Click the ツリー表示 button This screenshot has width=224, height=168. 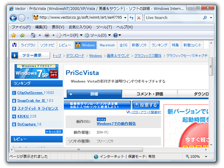coord(30,55)
